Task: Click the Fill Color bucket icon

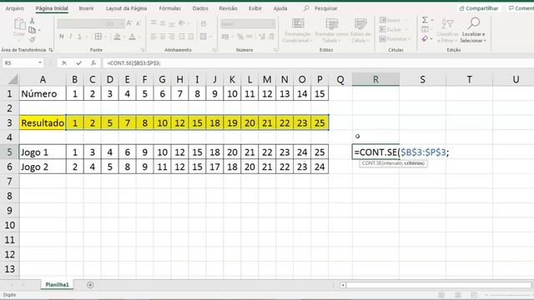Action: pyautogui.click(x=117, y=37)
